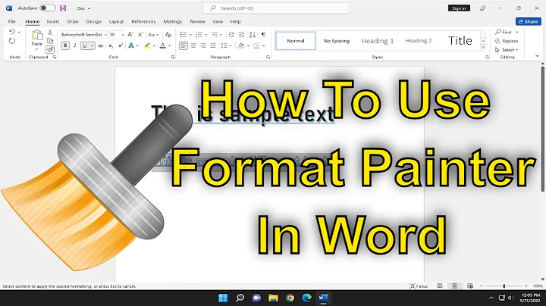Apply the No Spacing style
This screenshot has width=546, height=306.
[x=337, y=41]
